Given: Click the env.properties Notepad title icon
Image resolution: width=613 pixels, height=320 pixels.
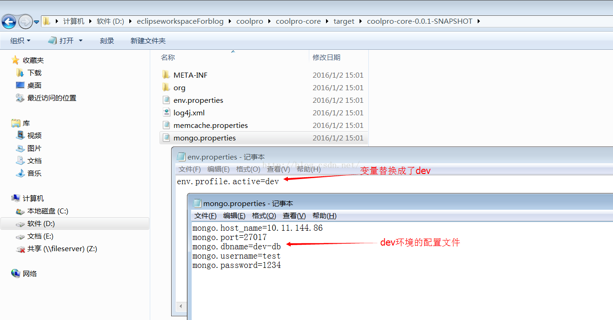Looking at the screenshot, I should pos(181,157).
